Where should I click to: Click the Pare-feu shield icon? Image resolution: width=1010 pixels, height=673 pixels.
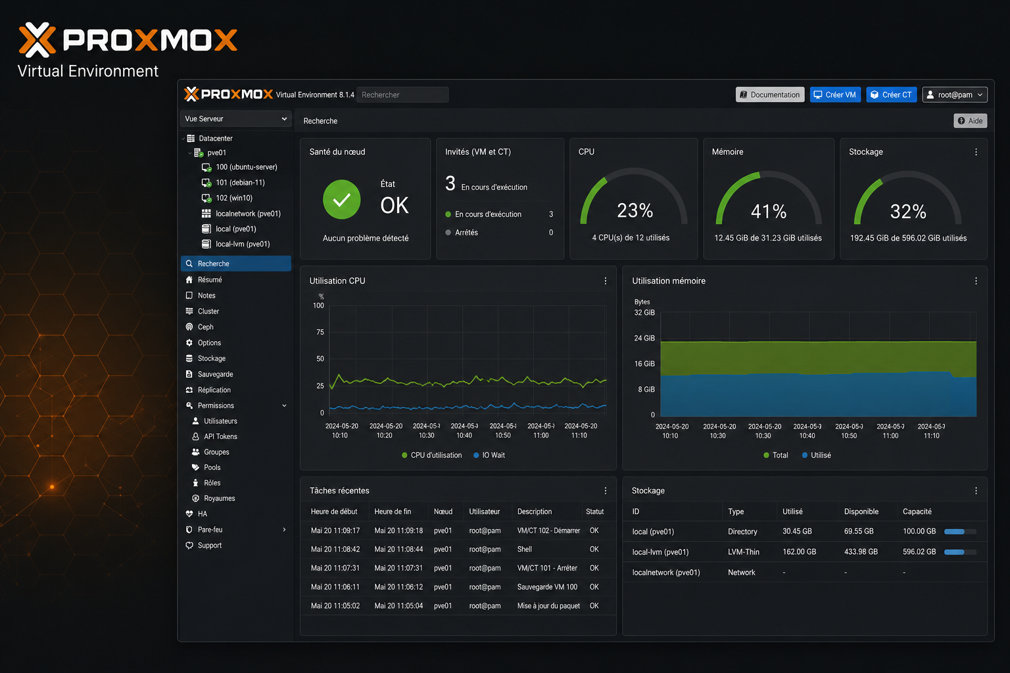point(189,530)
